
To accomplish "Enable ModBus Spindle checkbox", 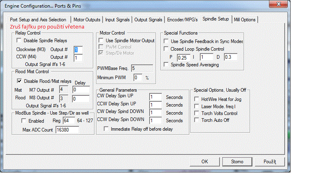I will 24,121.
